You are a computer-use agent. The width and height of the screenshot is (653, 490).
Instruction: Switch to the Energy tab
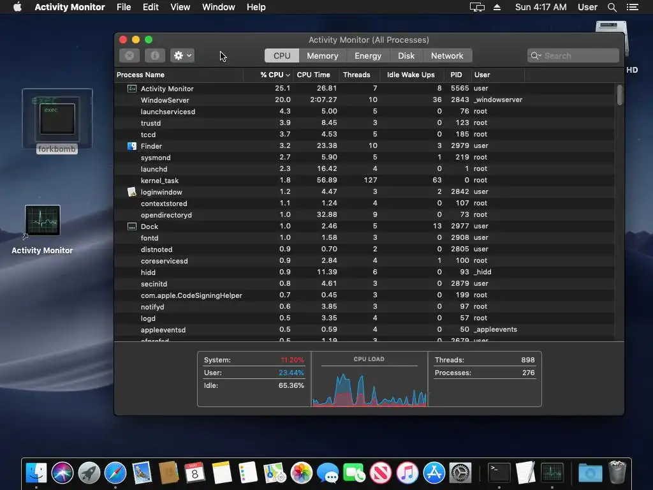coord(368,56)
